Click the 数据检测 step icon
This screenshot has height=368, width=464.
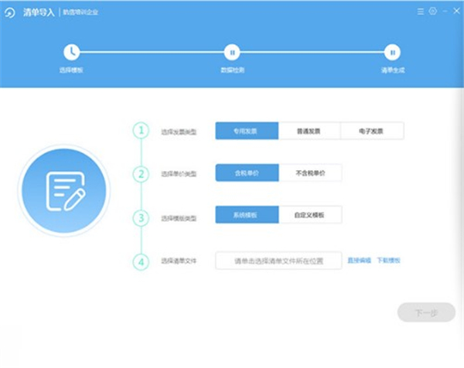tap(231, 53)
